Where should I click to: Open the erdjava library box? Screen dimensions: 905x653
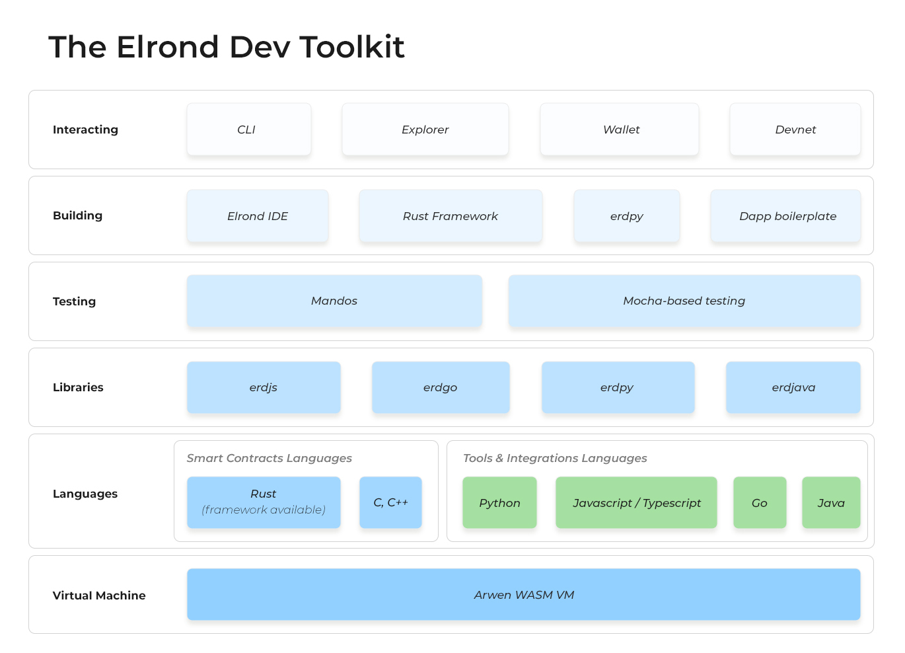click(x=793, y=387)
